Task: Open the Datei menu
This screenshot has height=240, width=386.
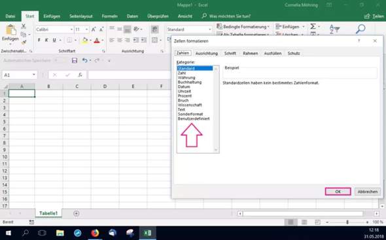Action: tap(10, 16)
